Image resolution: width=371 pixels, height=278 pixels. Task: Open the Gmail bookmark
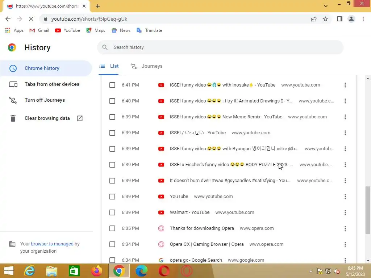coord(39,30)
